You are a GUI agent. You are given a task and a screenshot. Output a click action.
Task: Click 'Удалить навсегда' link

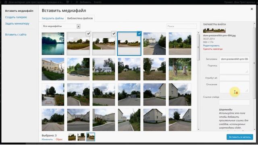213,49
